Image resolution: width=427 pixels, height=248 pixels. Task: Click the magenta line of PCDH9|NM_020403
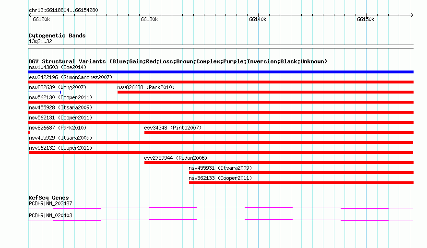tap(221, 220)
